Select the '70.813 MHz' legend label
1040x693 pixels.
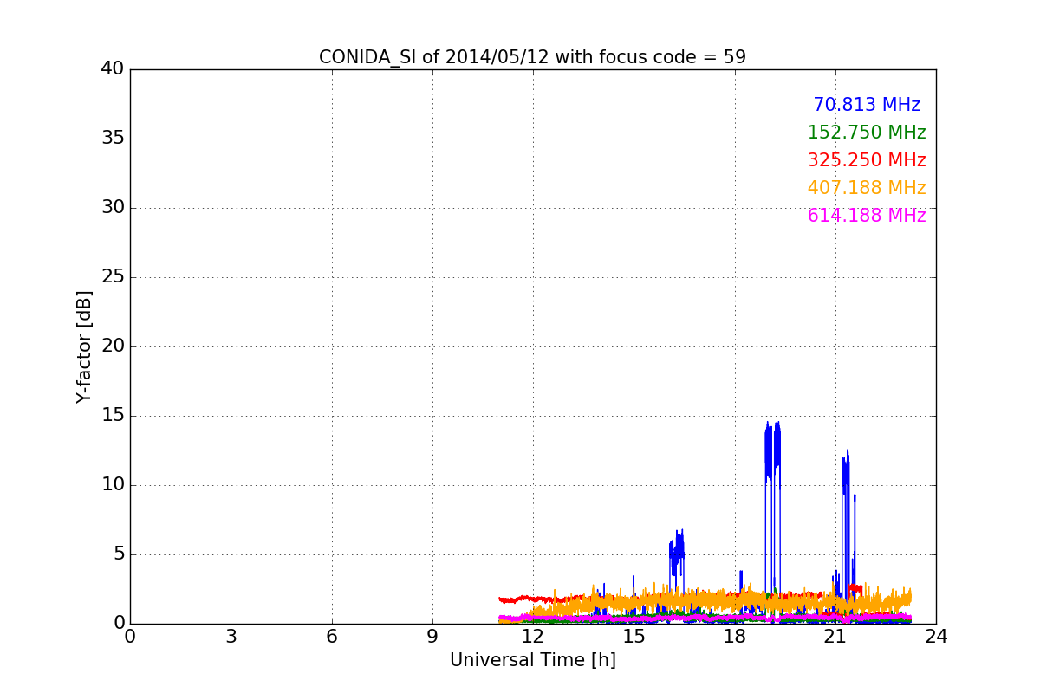click(867, 105)
